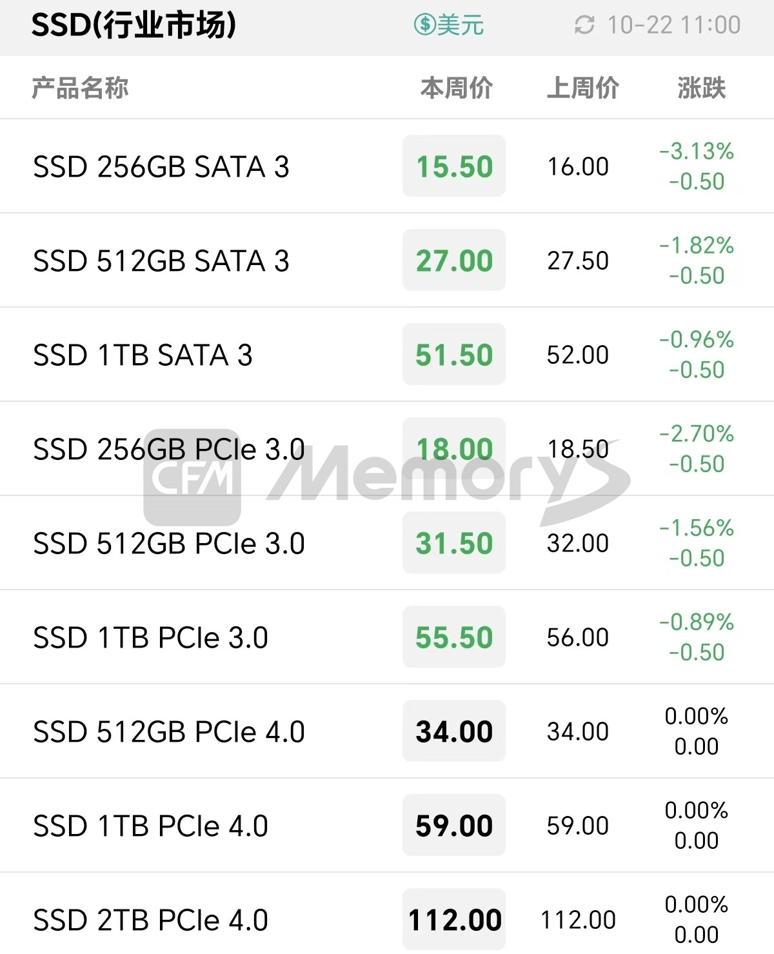This screenshot has width=774, height=954.
Task: Click the refresh icon beside 10-22 11:00
Action: [x=584, y=25]
